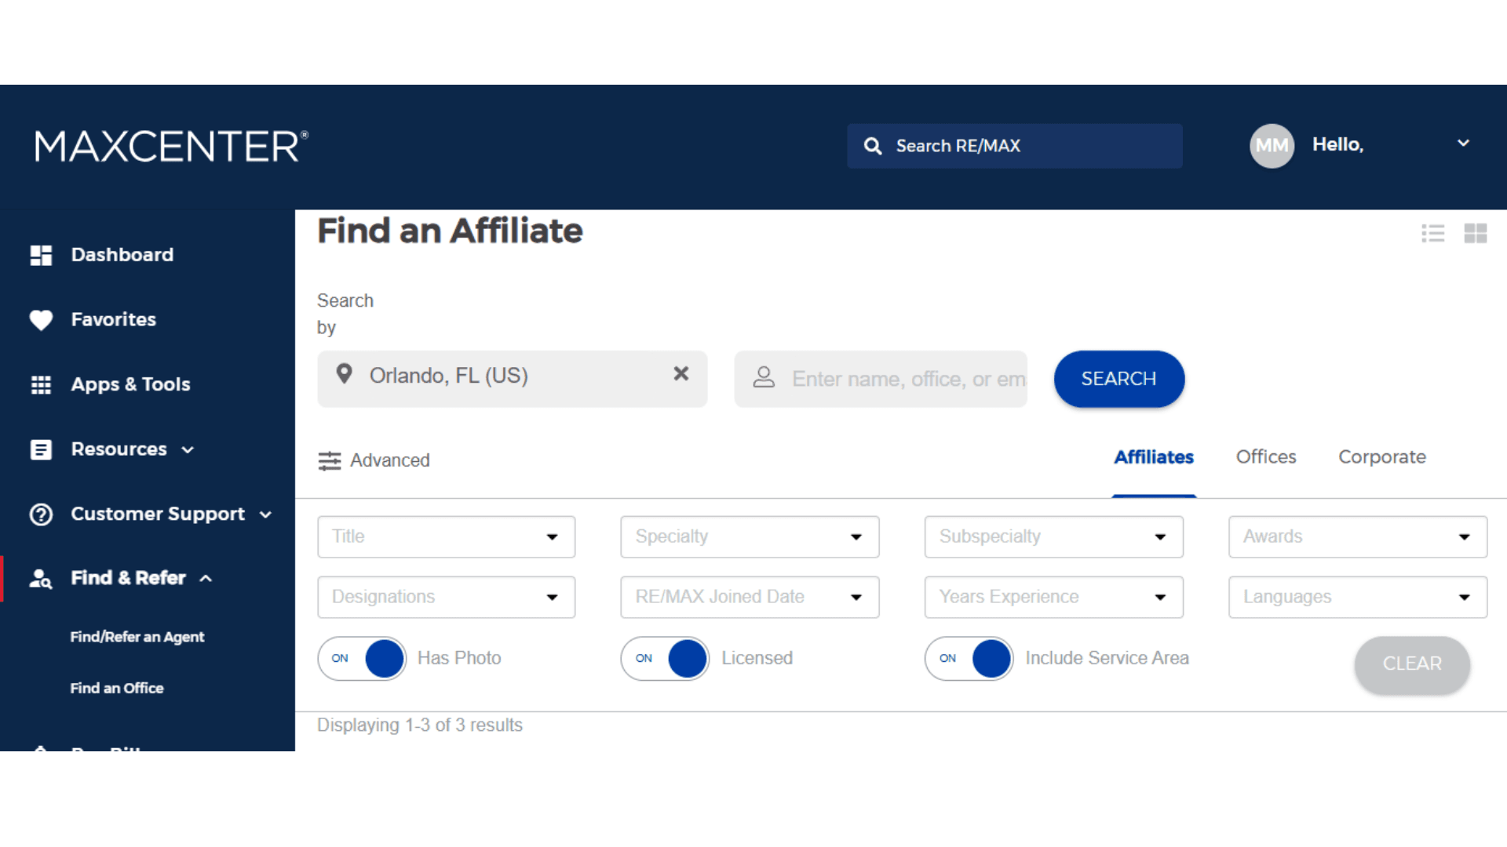The height and width of the screenshot is (847, 1507).
Task: Open the Subspecialty dropdown
Action: point(1053,536)
